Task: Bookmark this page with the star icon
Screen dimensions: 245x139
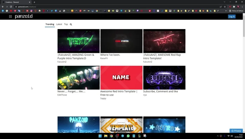Action: coord(225,7)
